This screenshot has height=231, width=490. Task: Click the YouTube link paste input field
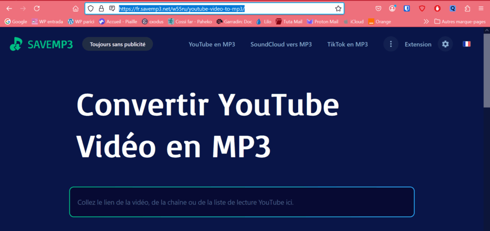pos(242,202)
